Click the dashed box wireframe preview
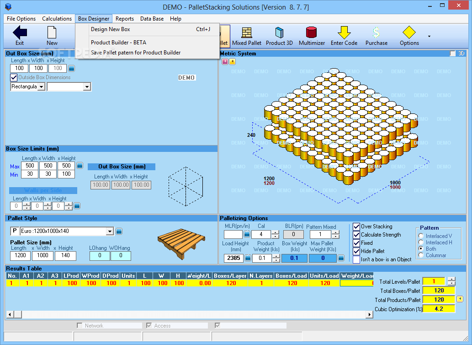Viewport: 472px width, 345px height. pos(186,186)
